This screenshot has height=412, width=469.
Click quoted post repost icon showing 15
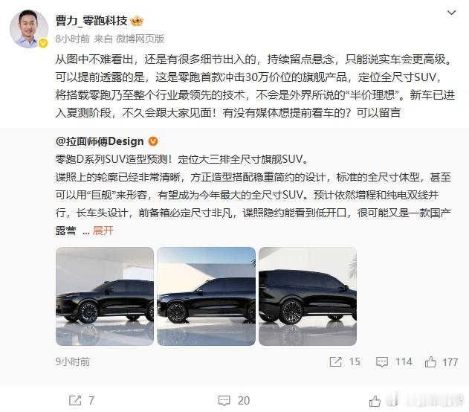(x=335, y=361)
